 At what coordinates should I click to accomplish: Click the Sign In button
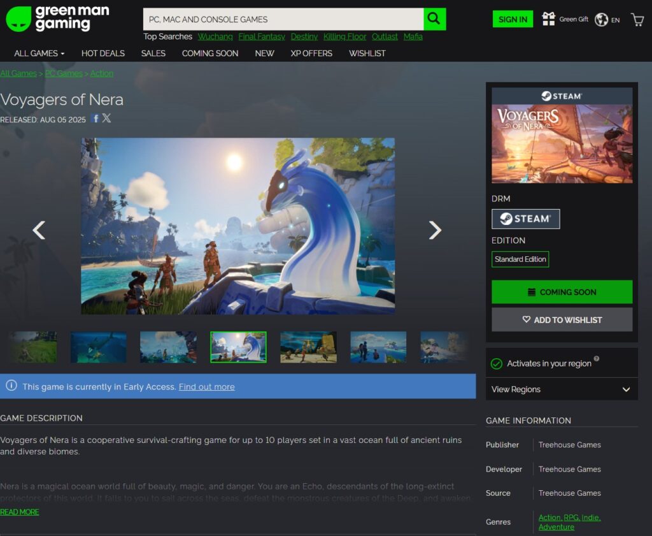click(x=513, y=19)
